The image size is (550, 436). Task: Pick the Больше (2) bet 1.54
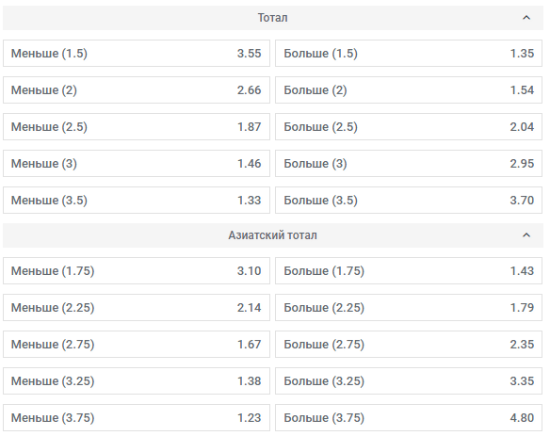click(x=409, y=89)
